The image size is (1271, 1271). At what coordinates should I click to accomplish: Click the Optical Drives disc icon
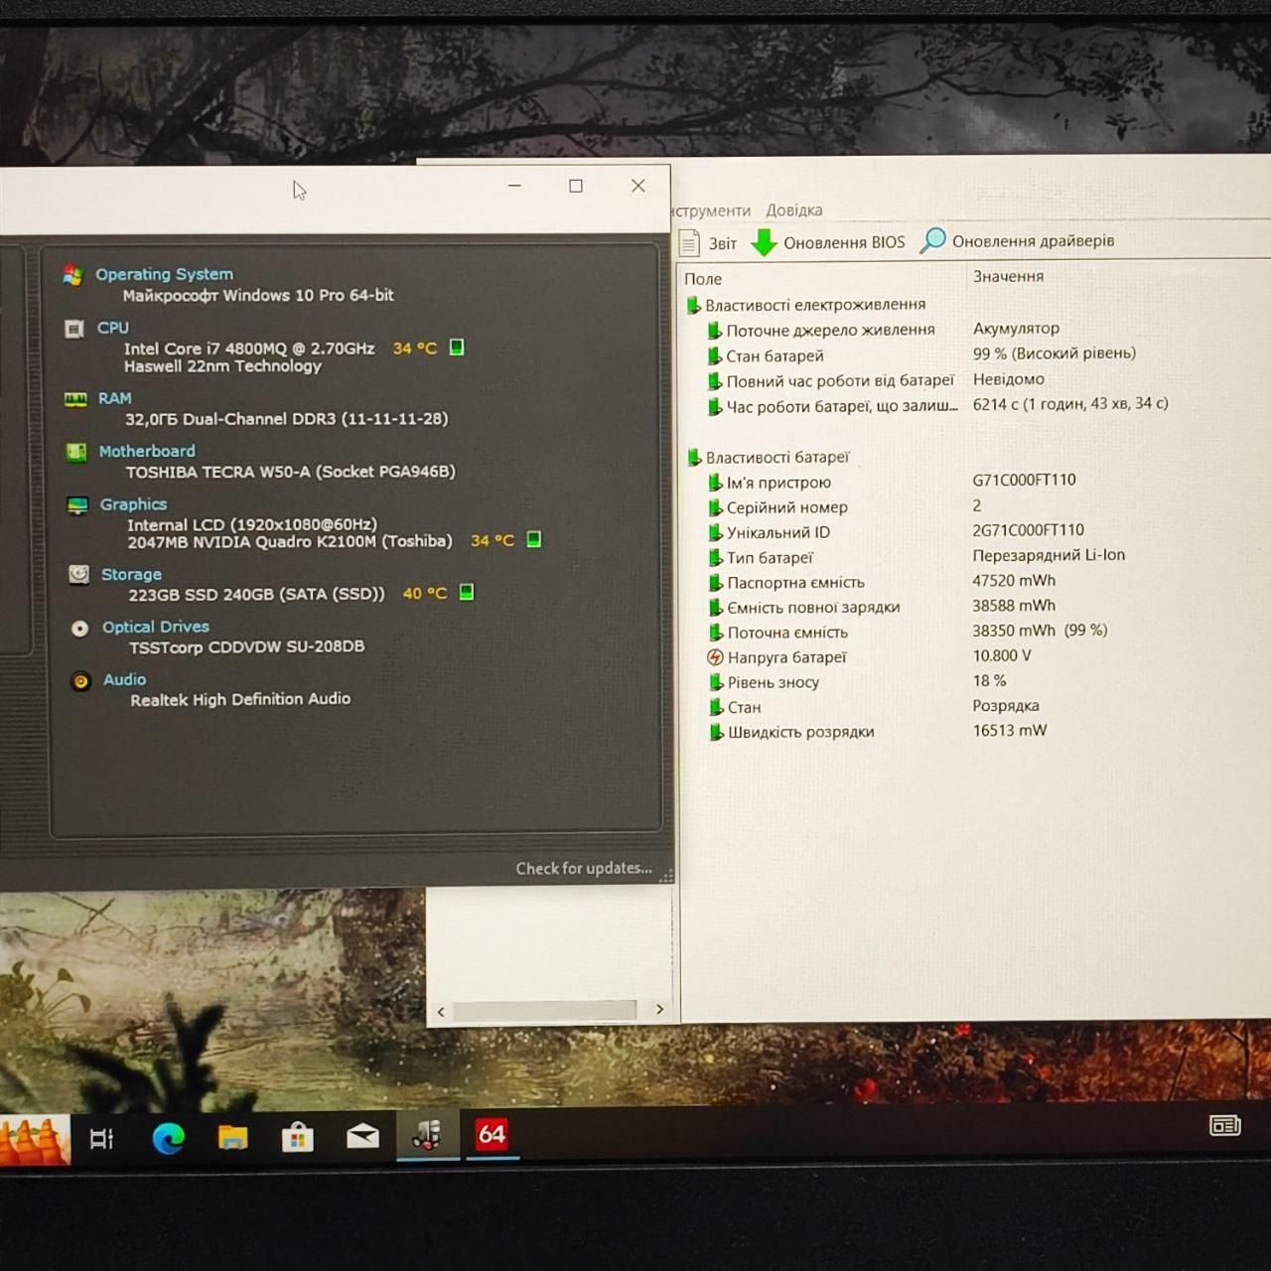[79, 628]
